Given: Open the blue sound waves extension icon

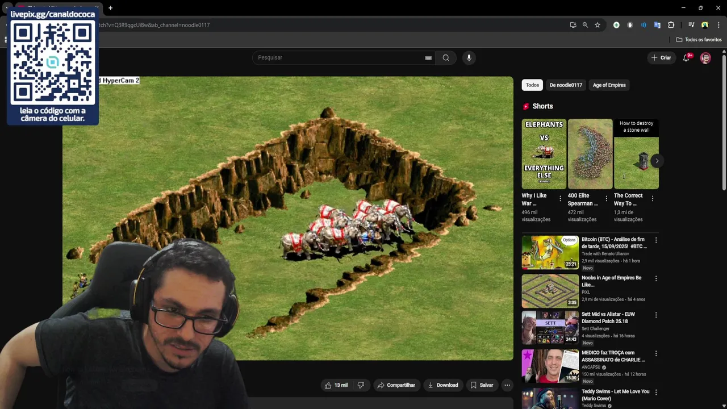Looking at the screenshot, I should (x=644, y=25).
